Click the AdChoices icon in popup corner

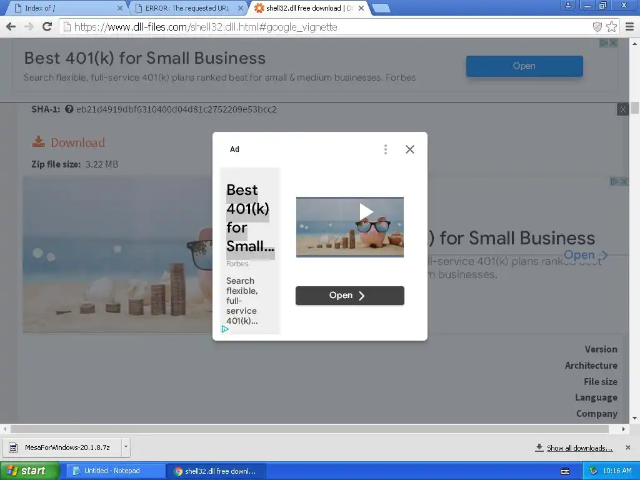pyautogui.click(x=225, y=329)
